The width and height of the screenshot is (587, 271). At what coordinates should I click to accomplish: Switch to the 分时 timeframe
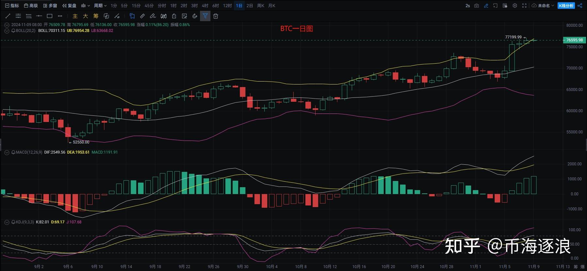pyautogui.click(x=162, y=6)
